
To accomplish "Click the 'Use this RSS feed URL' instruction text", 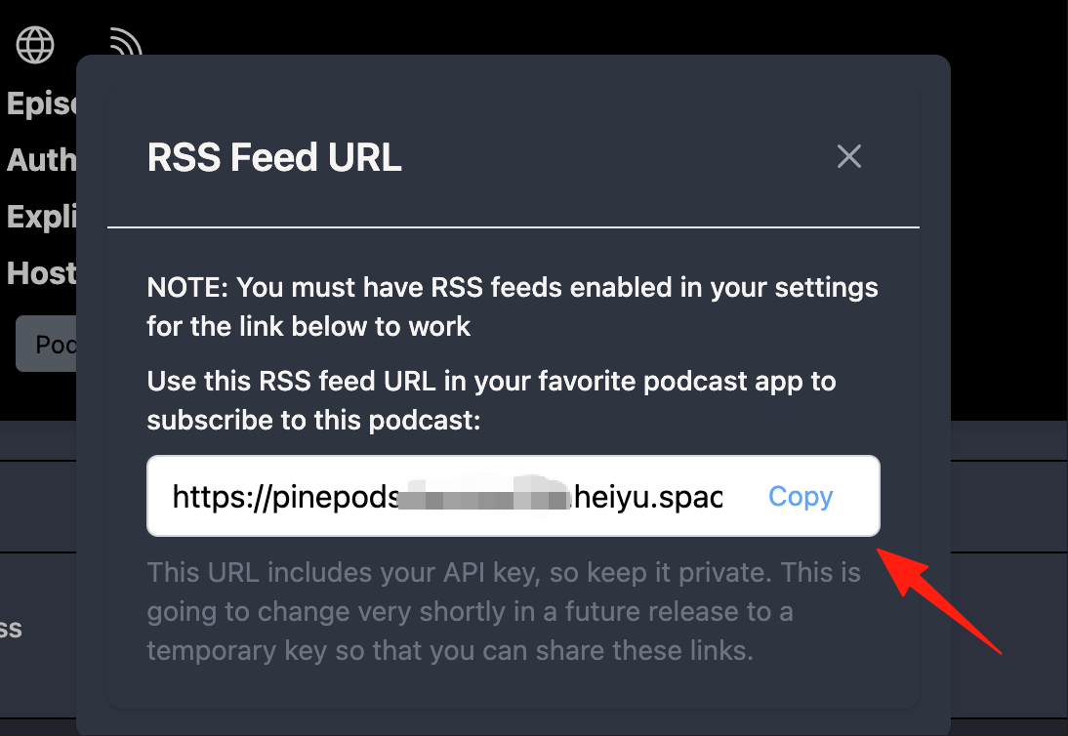I will coord(491,400).
